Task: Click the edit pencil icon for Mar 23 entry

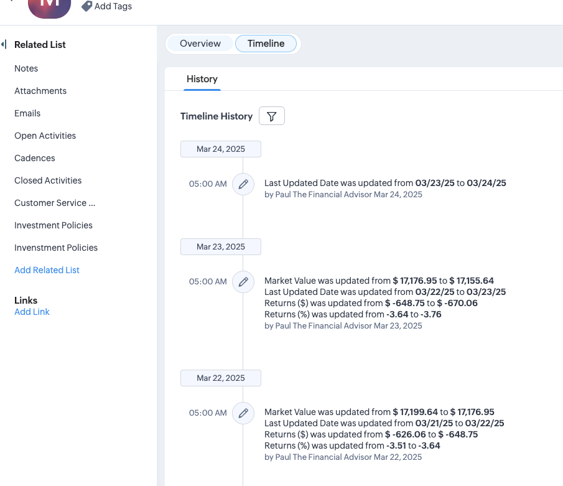Action: click(243, 282)
